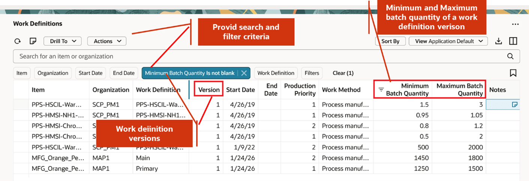This screenshot has height=181, width=529.
Task: Click the Item column header
Action: [x=38, y=90]
